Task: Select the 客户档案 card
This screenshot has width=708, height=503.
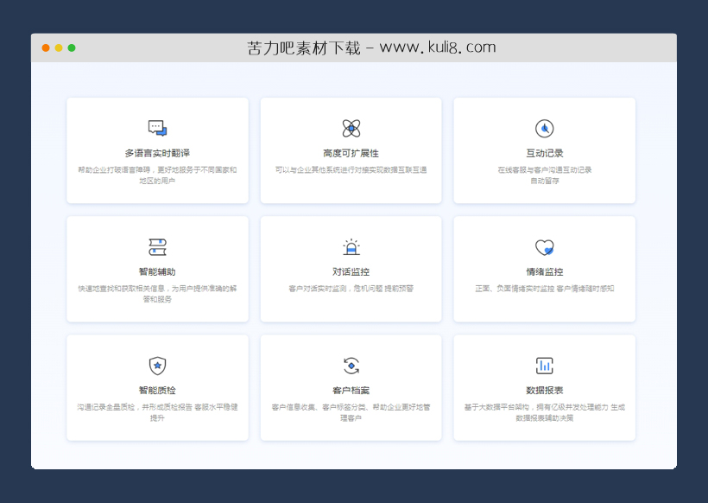Action: tap(351, 387)
